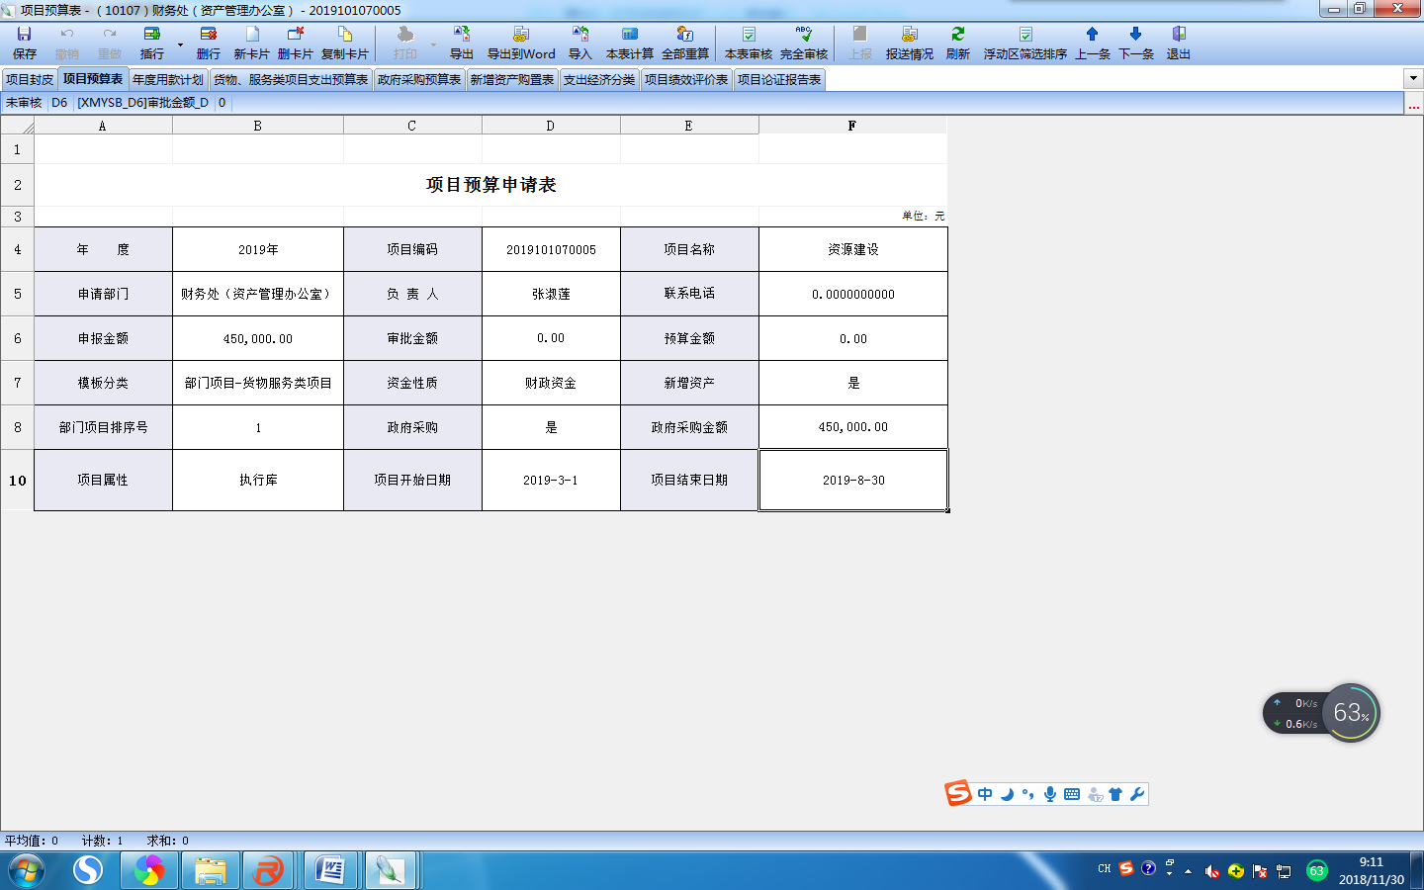Toggle Sogou input Chinese/English mode
The width and height of the screenshot is (1424, 890).
click(x=985, y=794)
